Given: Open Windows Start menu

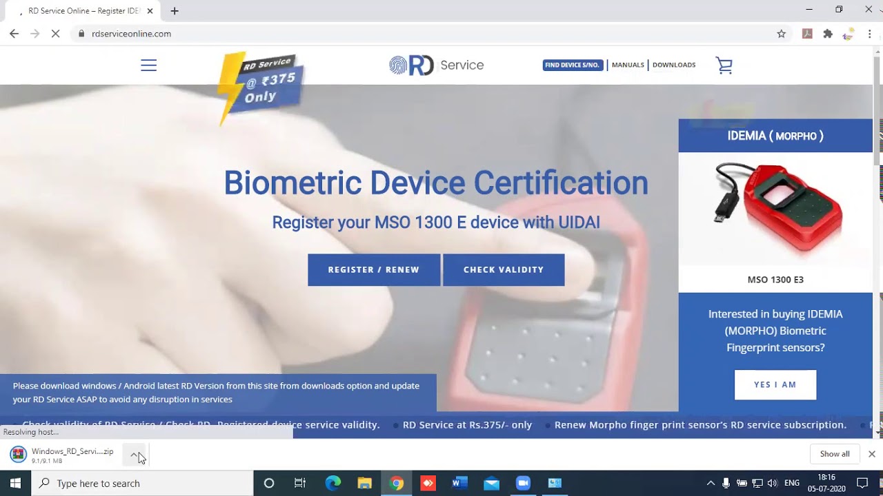Looking at the screenshot, I should pyautogui.click(x=15, y=484).
